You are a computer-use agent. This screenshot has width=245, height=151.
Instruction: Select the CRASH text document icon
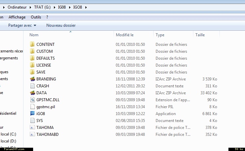point(32,86)
